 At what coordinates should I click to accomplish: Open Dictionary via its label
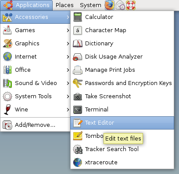[99, 44]
